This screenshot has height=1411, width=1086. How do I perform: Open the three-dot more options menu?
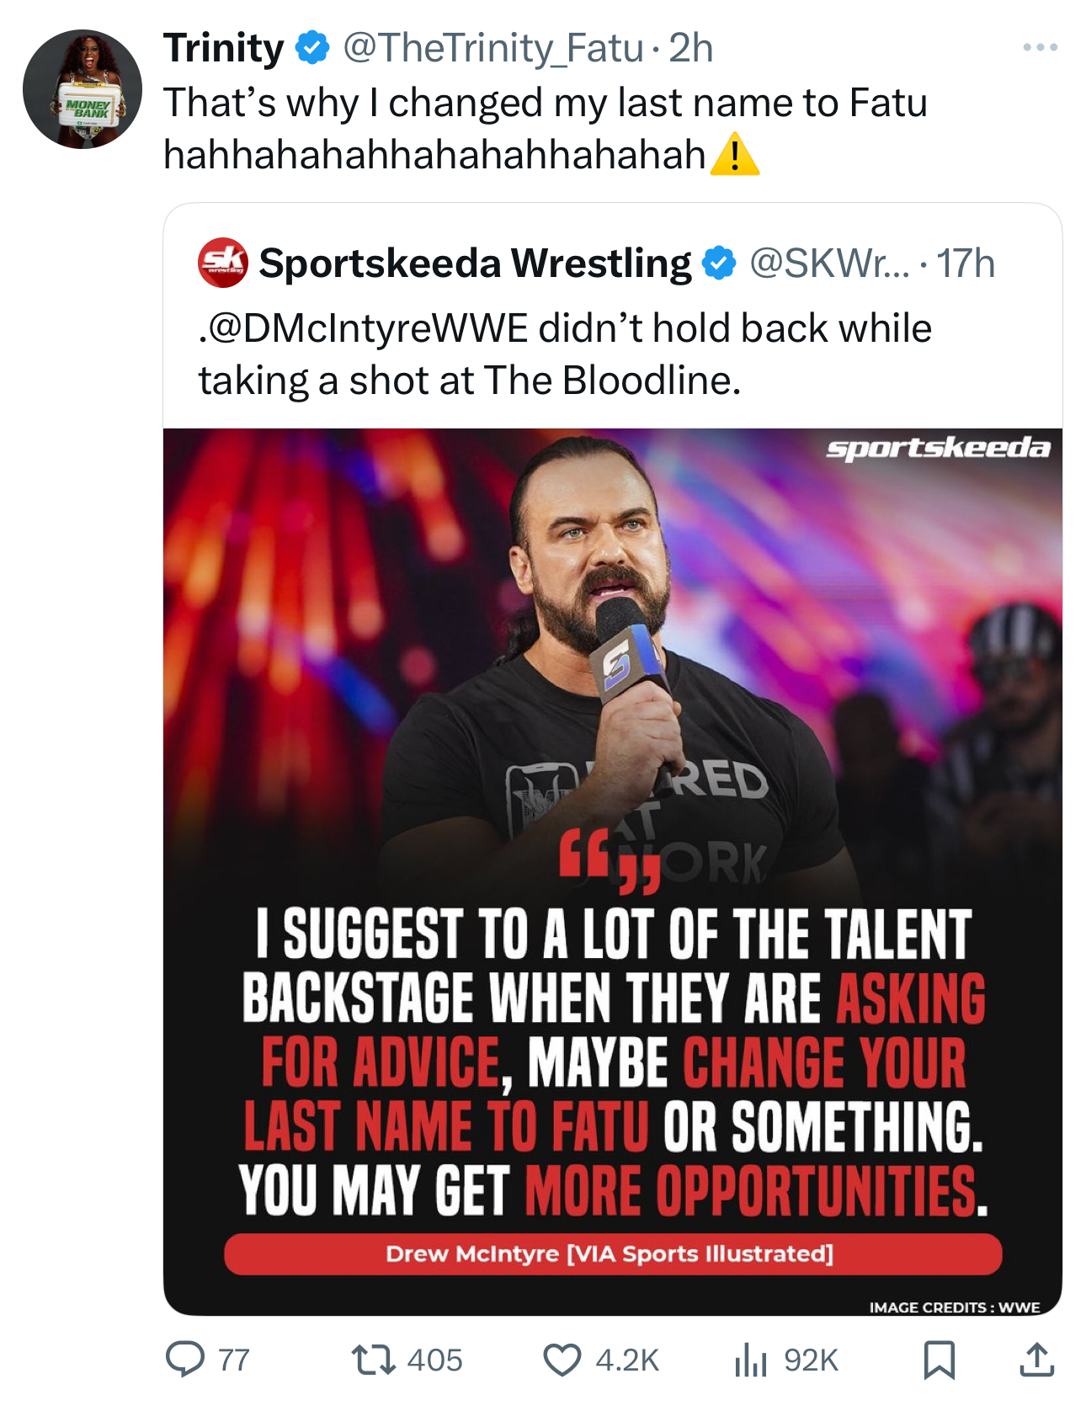(x=1040, y=47)
